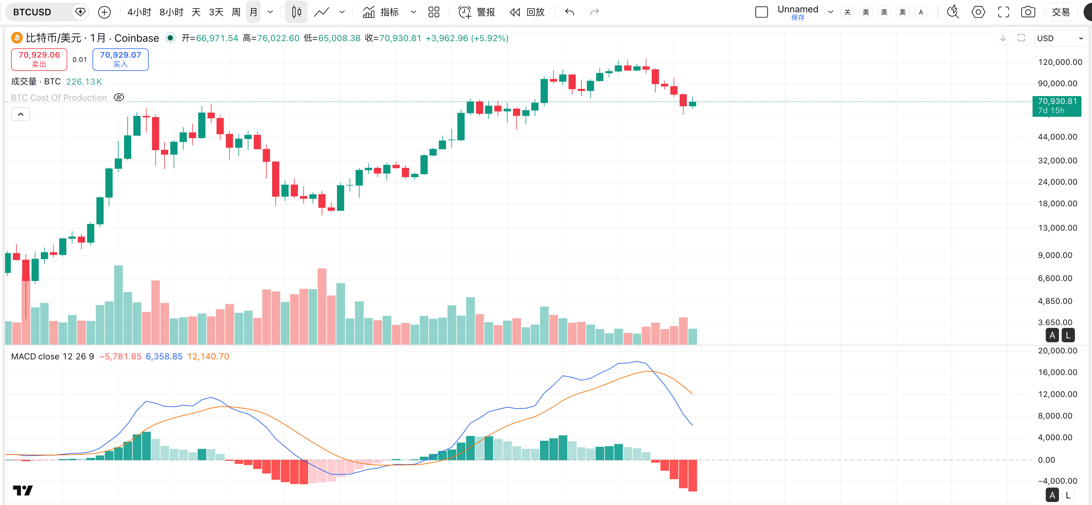The image size is (1092, 505).
Task: Collapse the indicator legend chevron
Action: [x=20, y=114]
